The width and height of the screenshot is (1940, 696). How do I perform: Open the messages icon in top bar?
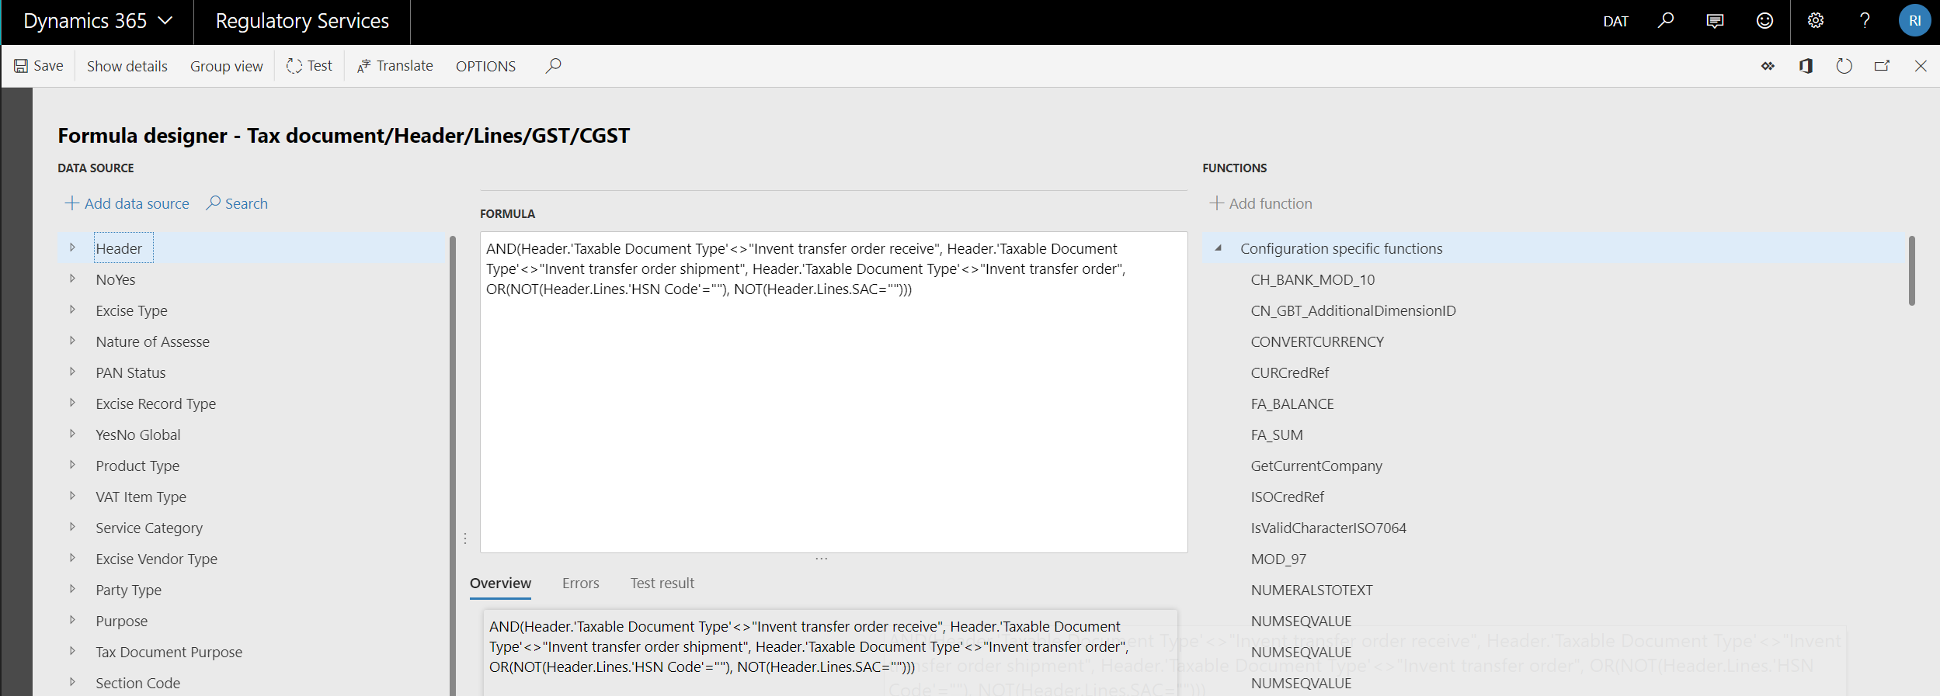tap(1715, 21)
